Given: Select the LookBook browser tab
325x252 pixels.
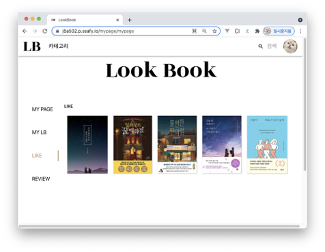Looking at the screenshot, I should click(85, 20).
